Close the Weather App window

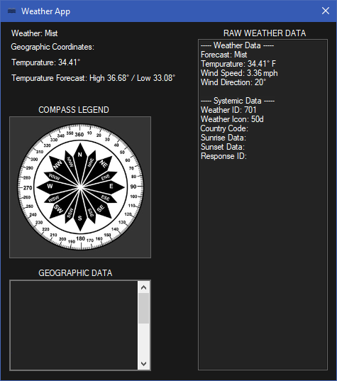326,11
